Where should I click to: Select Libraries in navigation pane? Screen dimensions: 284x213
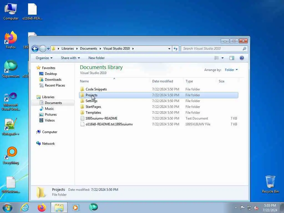[48, 97]
